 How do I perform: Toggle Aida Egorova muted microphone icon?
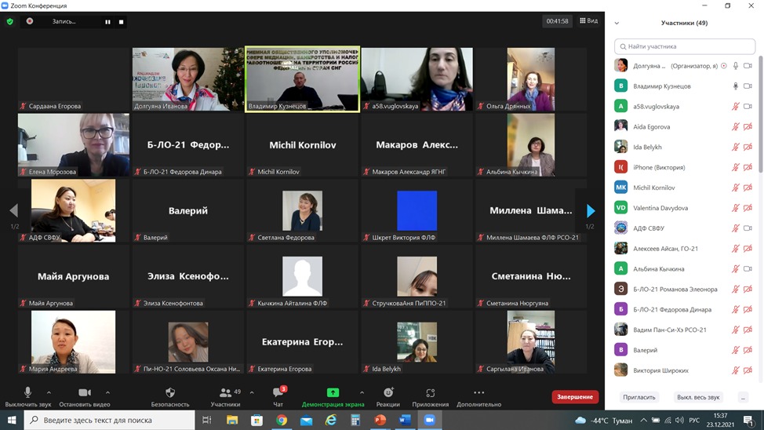(736, 127)
